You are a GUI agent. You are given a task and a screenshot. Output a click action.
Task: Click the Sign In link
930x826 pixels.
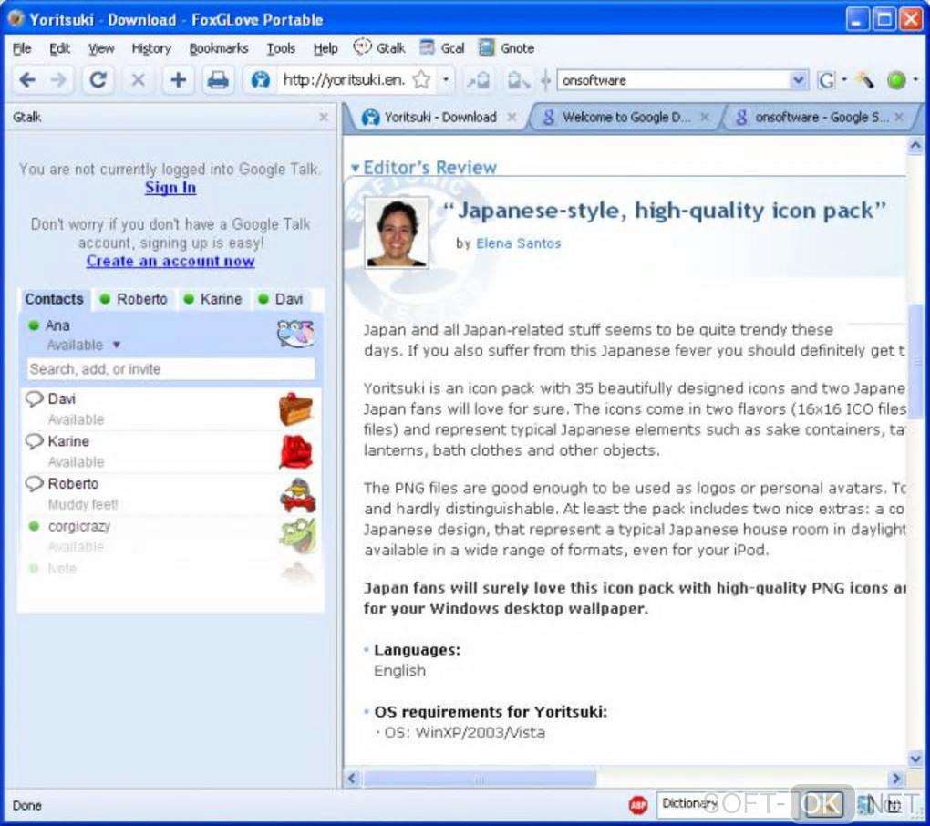tap(170, 188)
